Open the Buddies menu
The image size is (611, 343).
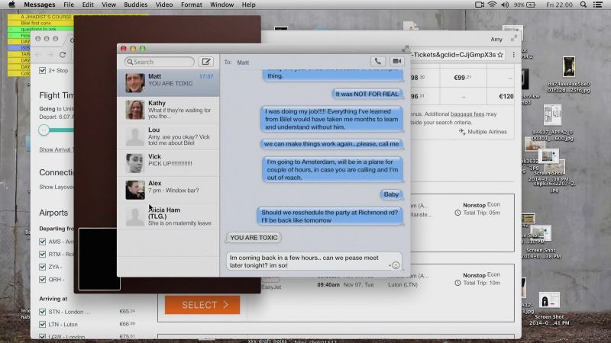tap(136, 5)
